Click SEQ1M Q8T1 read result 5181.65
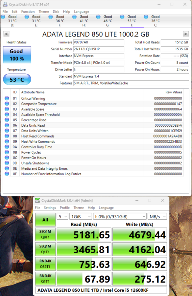This screenshot has height=296, width=192. coord(84,234)
